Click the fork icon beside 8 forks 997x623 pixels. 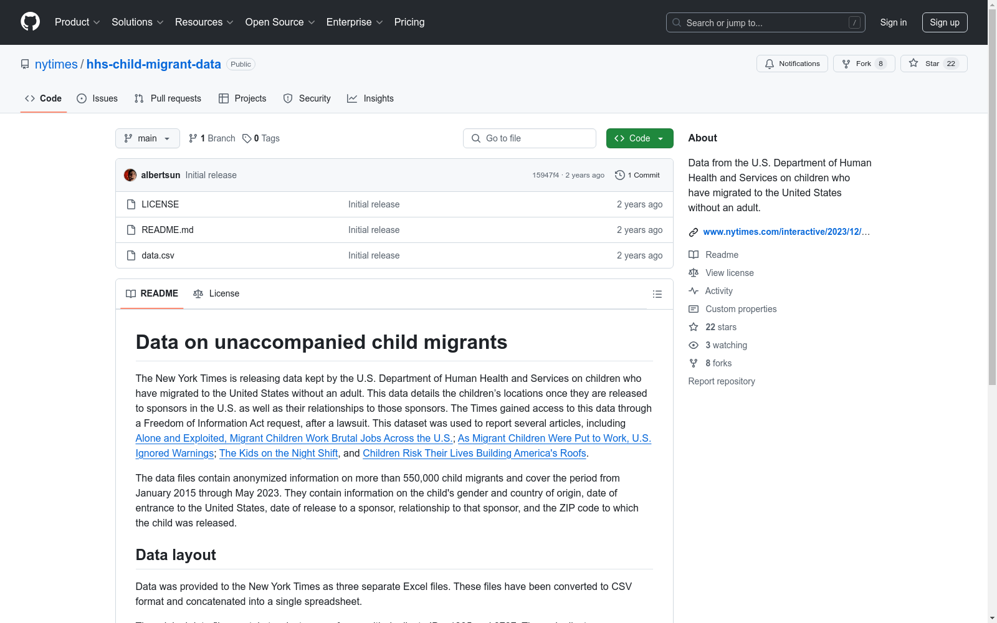(x=694, y=363)
